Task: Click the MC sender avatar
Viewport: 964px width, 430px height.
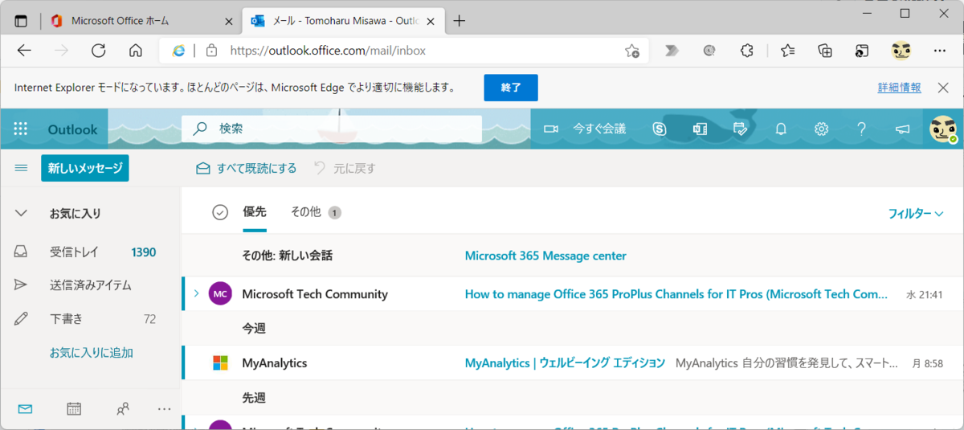Action: 220,294
